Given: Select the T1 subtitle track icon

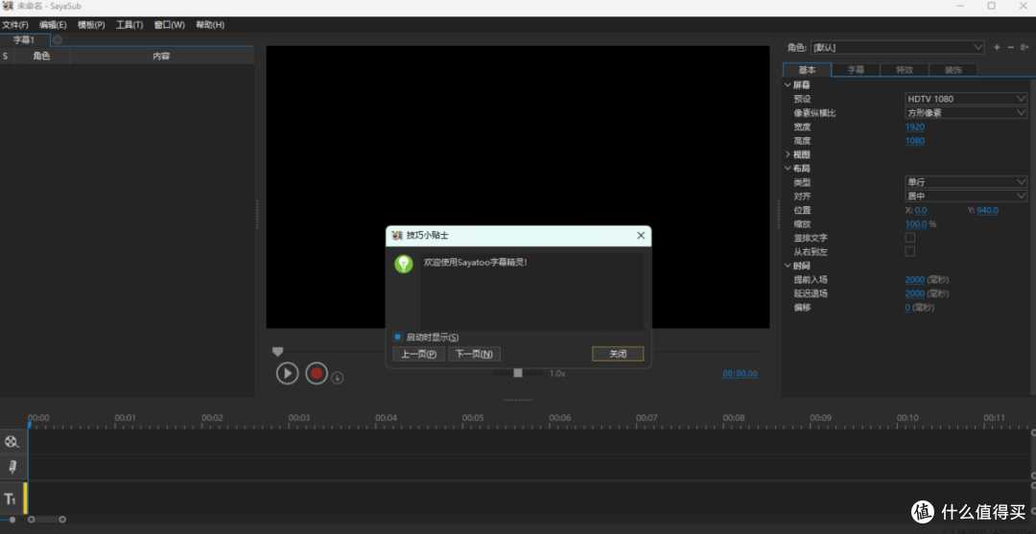Looking at the screenshot, I should pos(11,499).
